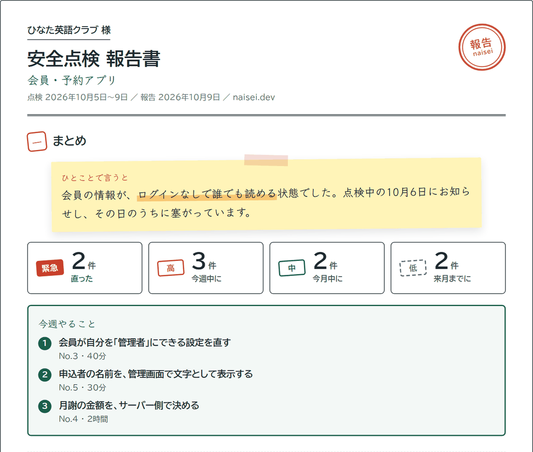Open the 高 3件 今週中に card
The image size is (533, 452).
click(205, 268)
